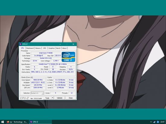Switch to the Memory tab

38,48
